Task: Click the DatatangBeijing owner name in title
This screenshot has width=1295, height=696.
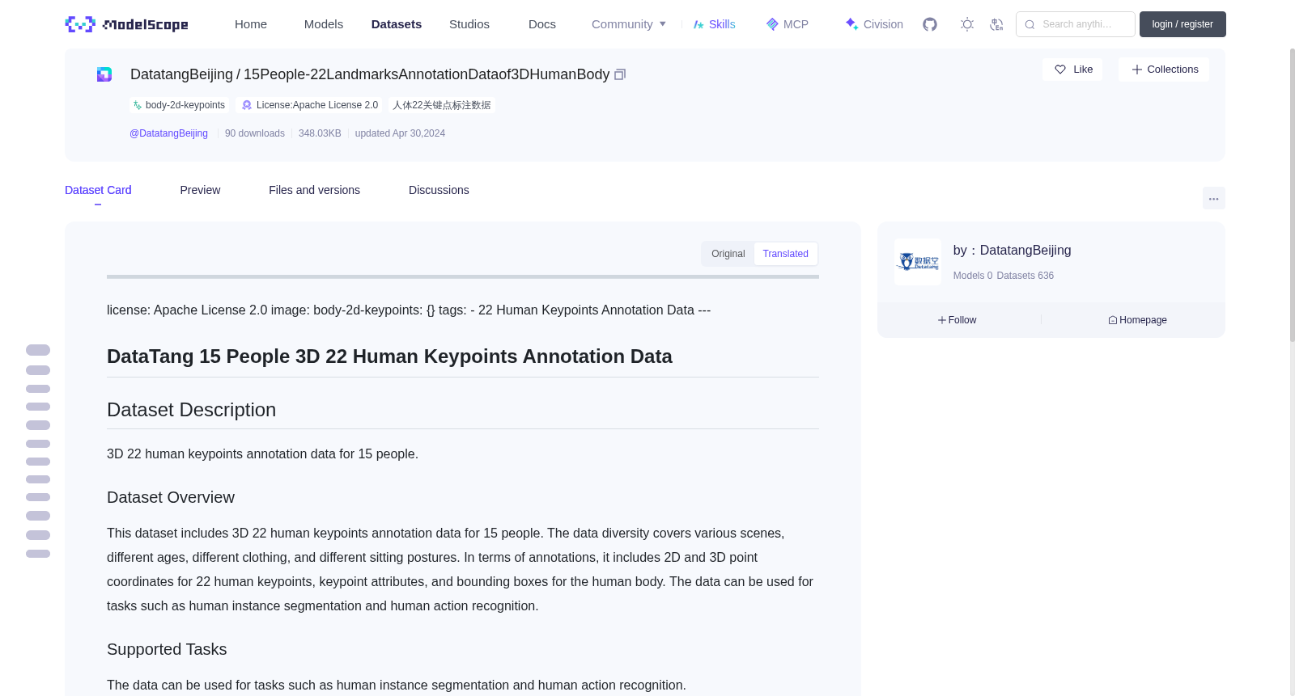Action: click(181, 74)
